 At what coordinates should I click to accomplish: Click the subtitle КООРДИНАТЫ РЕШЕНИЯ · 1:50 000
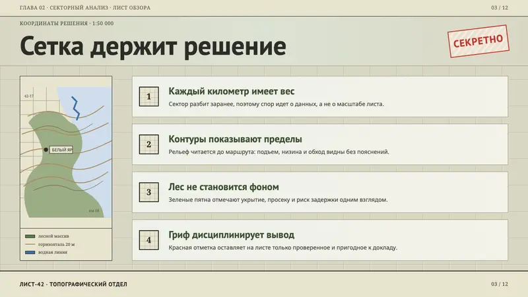pos(67,23)
